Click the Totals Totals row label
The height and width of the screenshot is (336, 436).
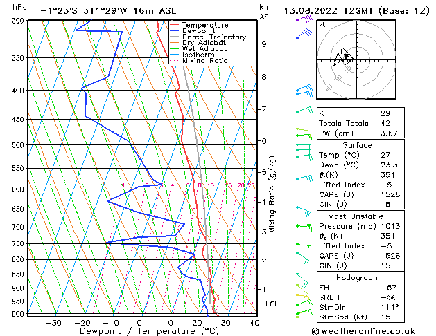pos(343,123)
